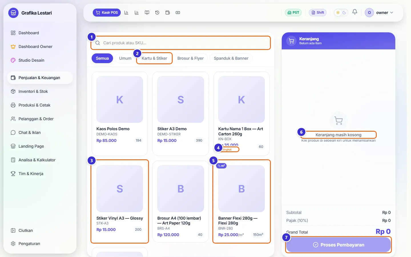Click the cart icon in Keranjang header
Viewport: 411px width, 257px height.
[291, 41]
